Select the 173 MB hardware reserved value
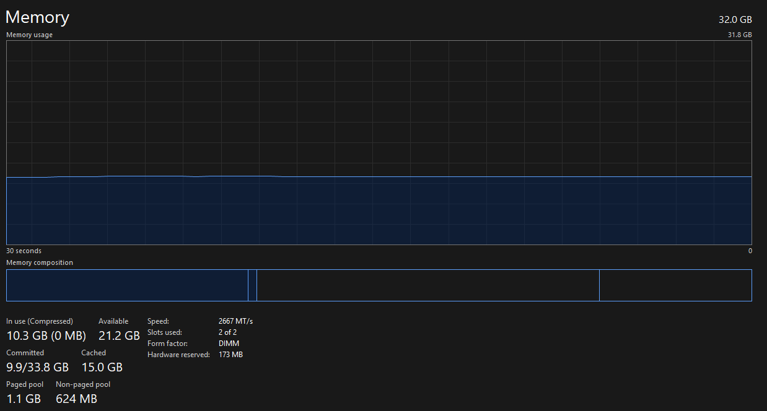The width and height of the screenshot is (767, 411). (230, 355)
